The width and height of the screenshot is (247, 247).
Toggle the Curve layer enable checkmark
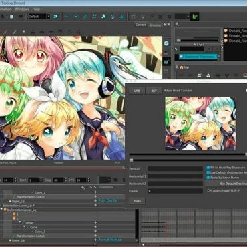(28, 227)
